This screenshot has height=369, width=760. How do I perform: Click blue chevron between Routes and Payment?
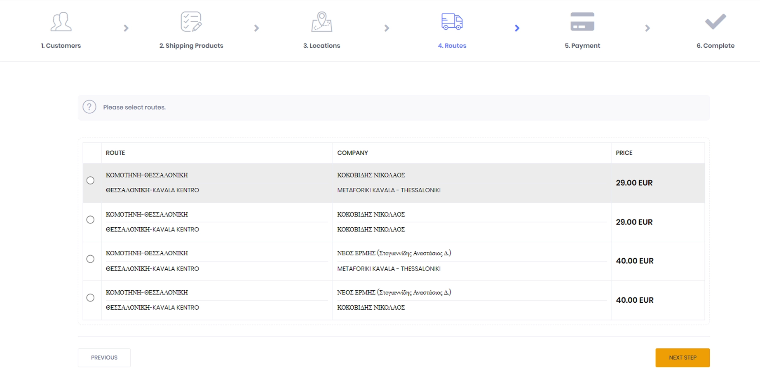(517, 28)
